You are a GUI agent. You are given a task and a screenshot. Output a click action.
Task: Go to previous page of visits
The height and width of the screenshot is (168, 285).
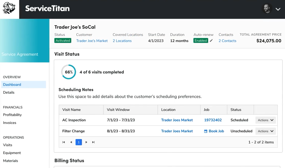point(71,142)
